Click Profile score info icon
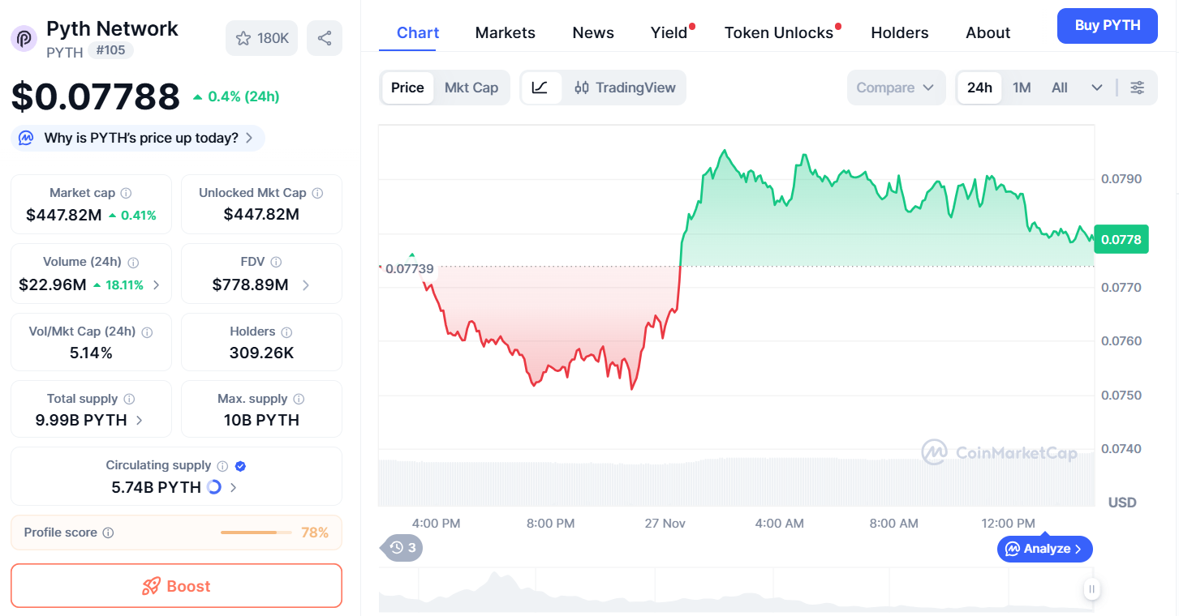The image size is (1179, 616). tap(108, 533)
